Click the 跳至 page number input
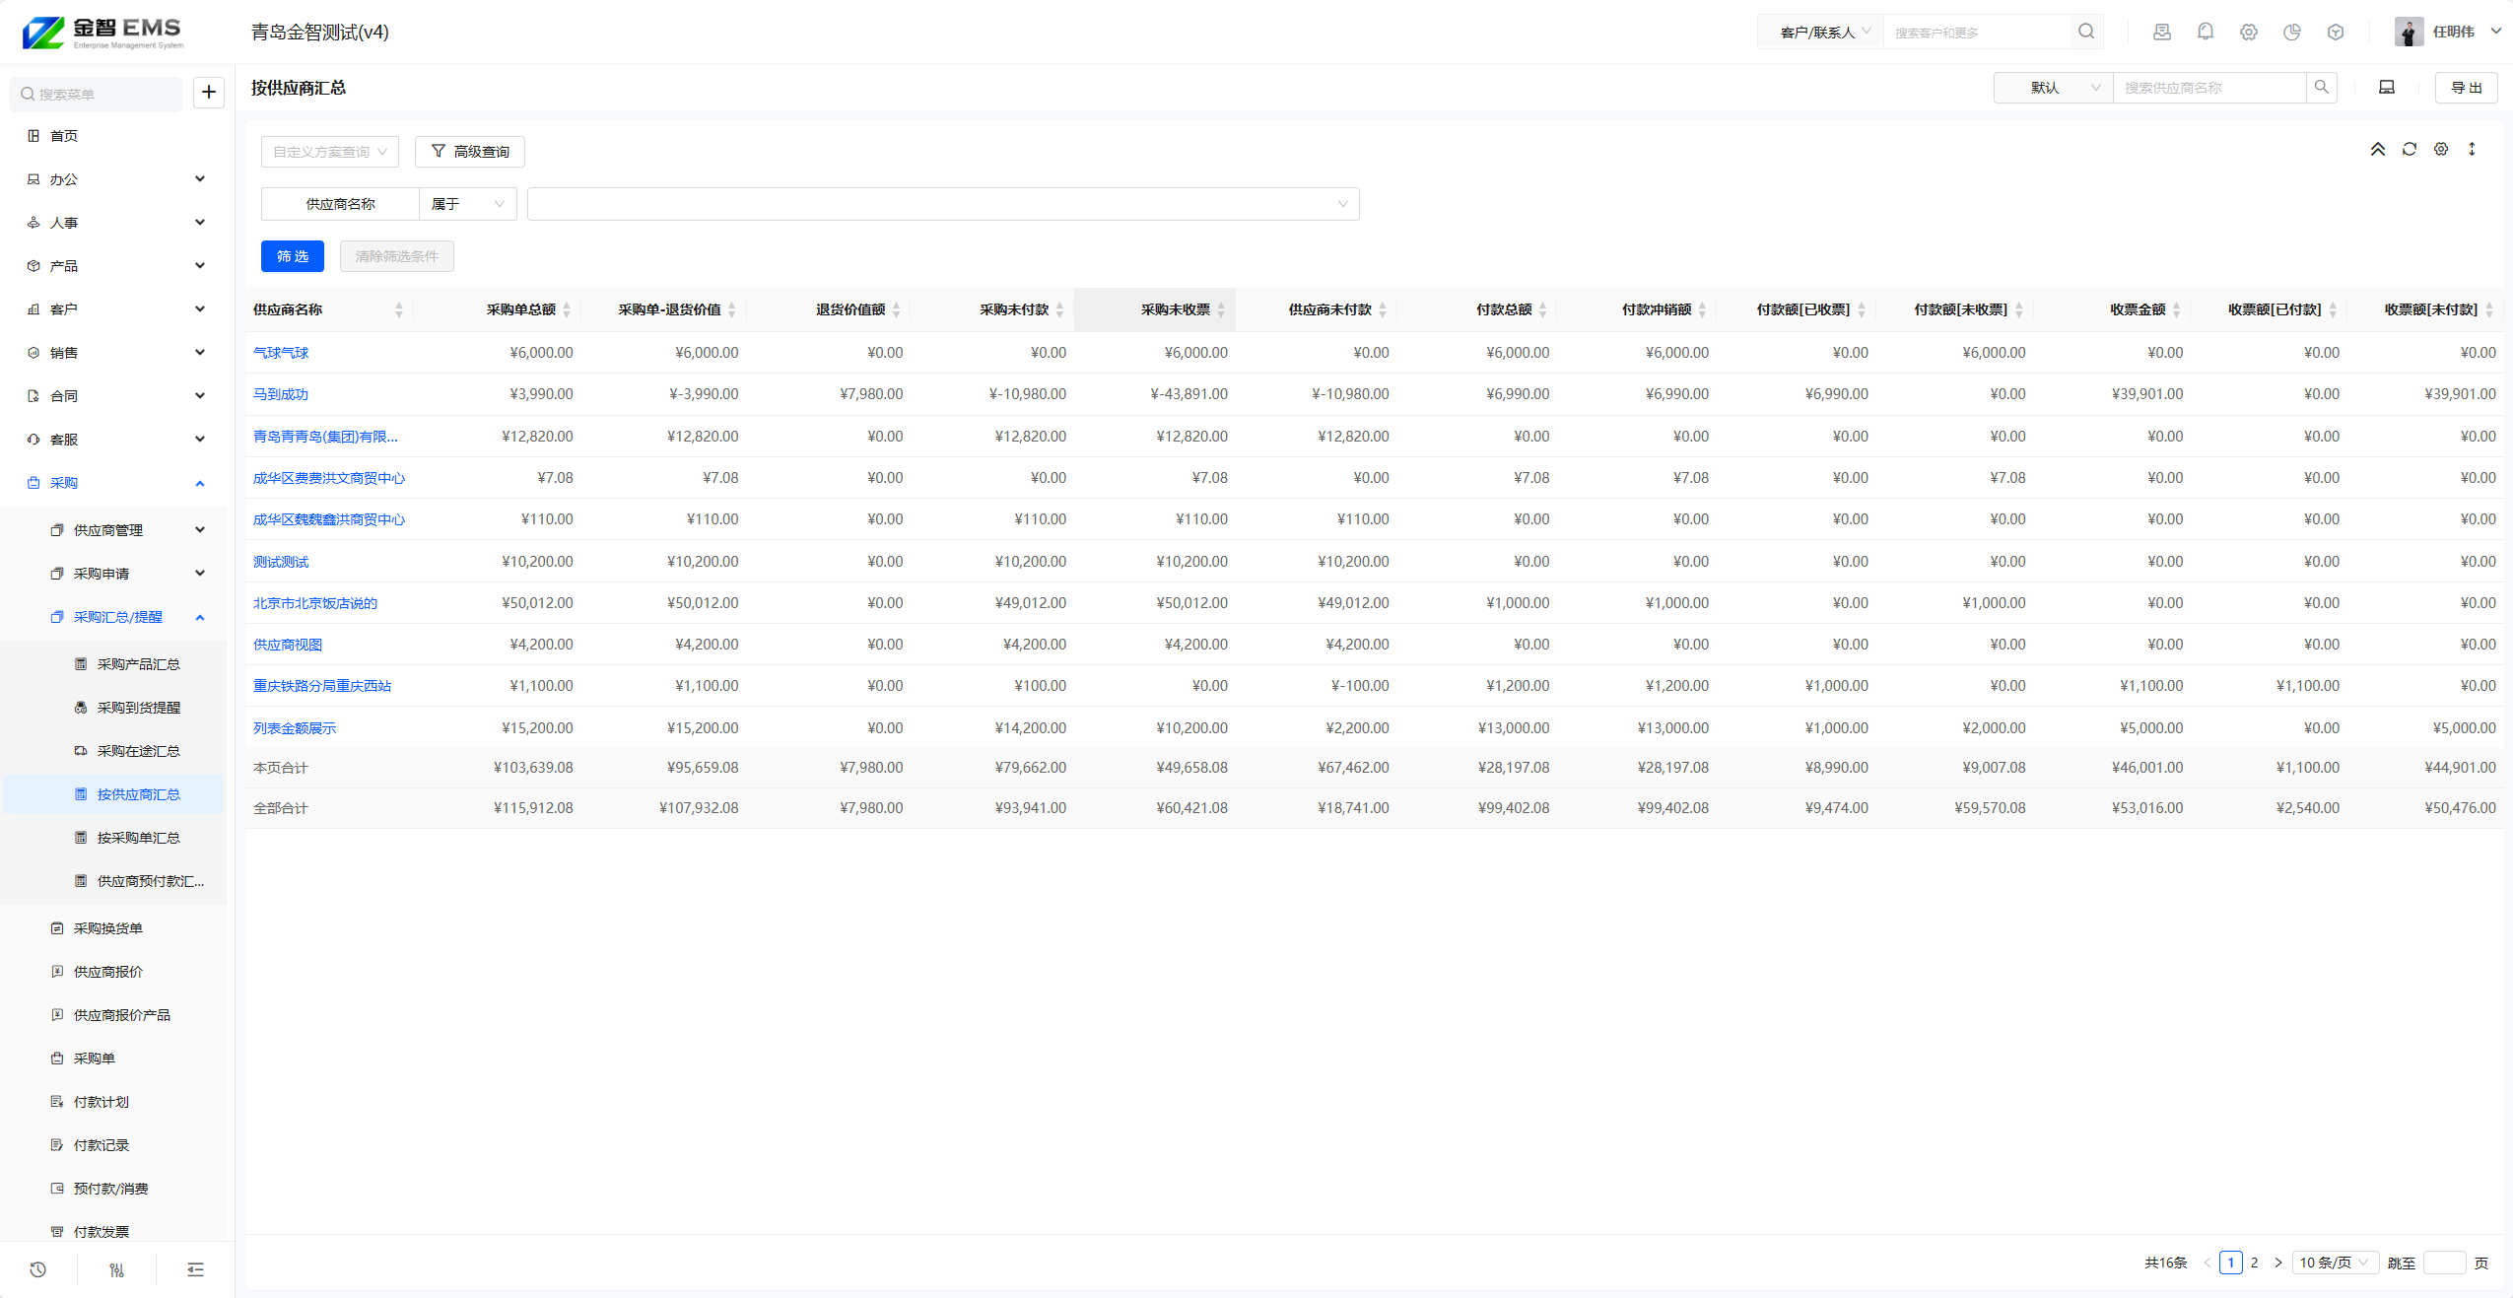Viewport: 2513px width, 1298px height. tap(2443, 1263)
